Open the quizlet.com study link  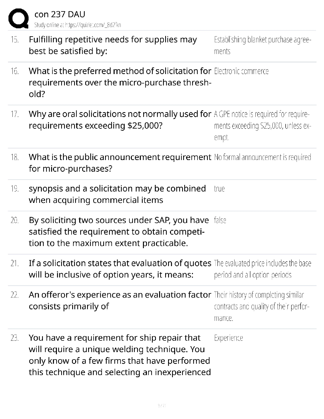[x=78, y=25]
